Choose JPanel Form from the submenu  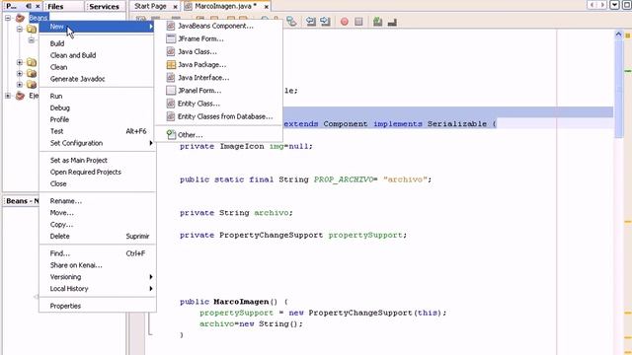218,90
